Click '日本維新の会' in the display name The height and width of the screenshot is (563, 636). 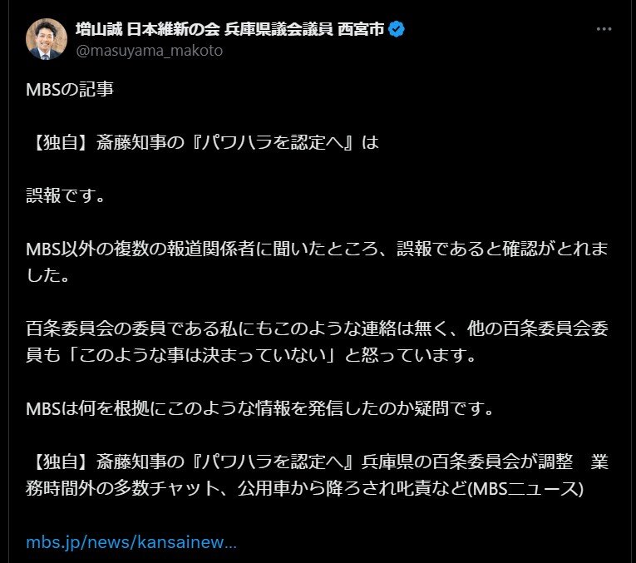point(173,29)
